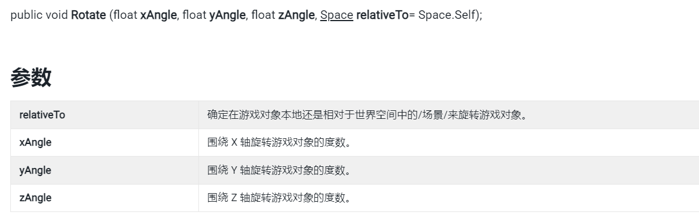
Task: Click bold relativeTo in the method signature
Action: (x=382, y=15)
